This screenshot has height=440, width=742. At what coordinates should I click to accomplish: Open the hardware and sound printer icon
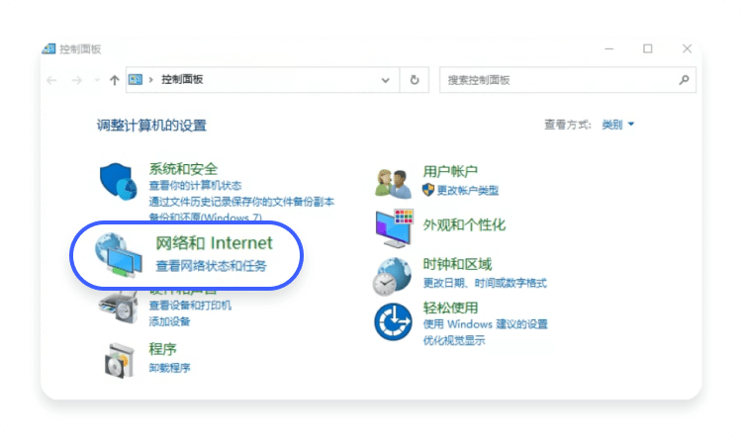(119, 308)
